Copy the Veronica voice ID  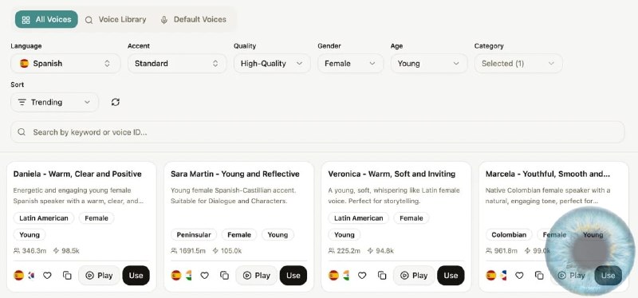click(x=382, y=276)
